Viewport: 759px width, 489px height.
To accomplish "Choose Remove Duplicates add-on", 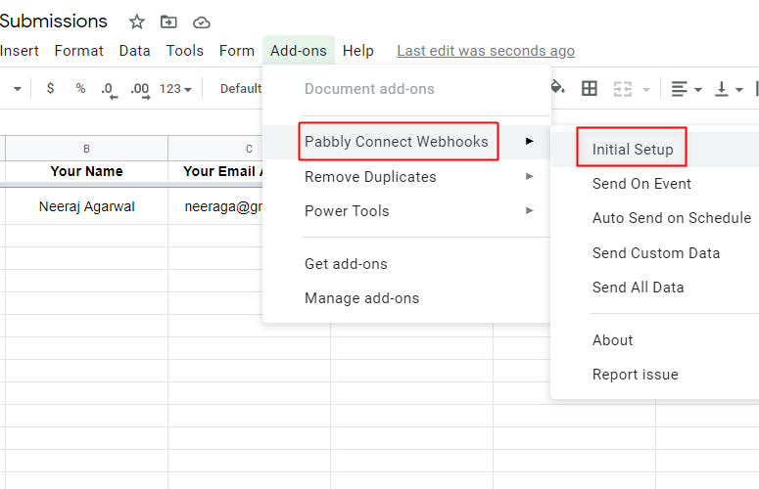I will click(x=406, y=177).
